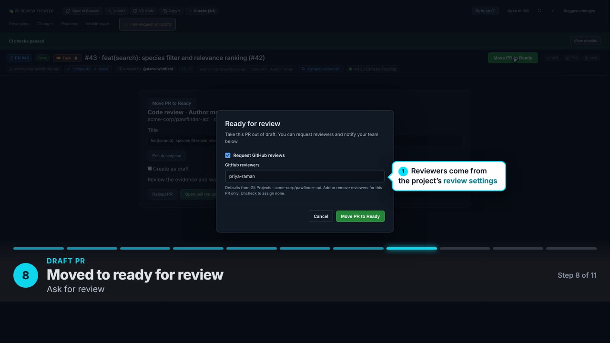Check the Request GitHub reviews checkbox
The width and height of the screenshot is (610, 343).
point(228,155)
